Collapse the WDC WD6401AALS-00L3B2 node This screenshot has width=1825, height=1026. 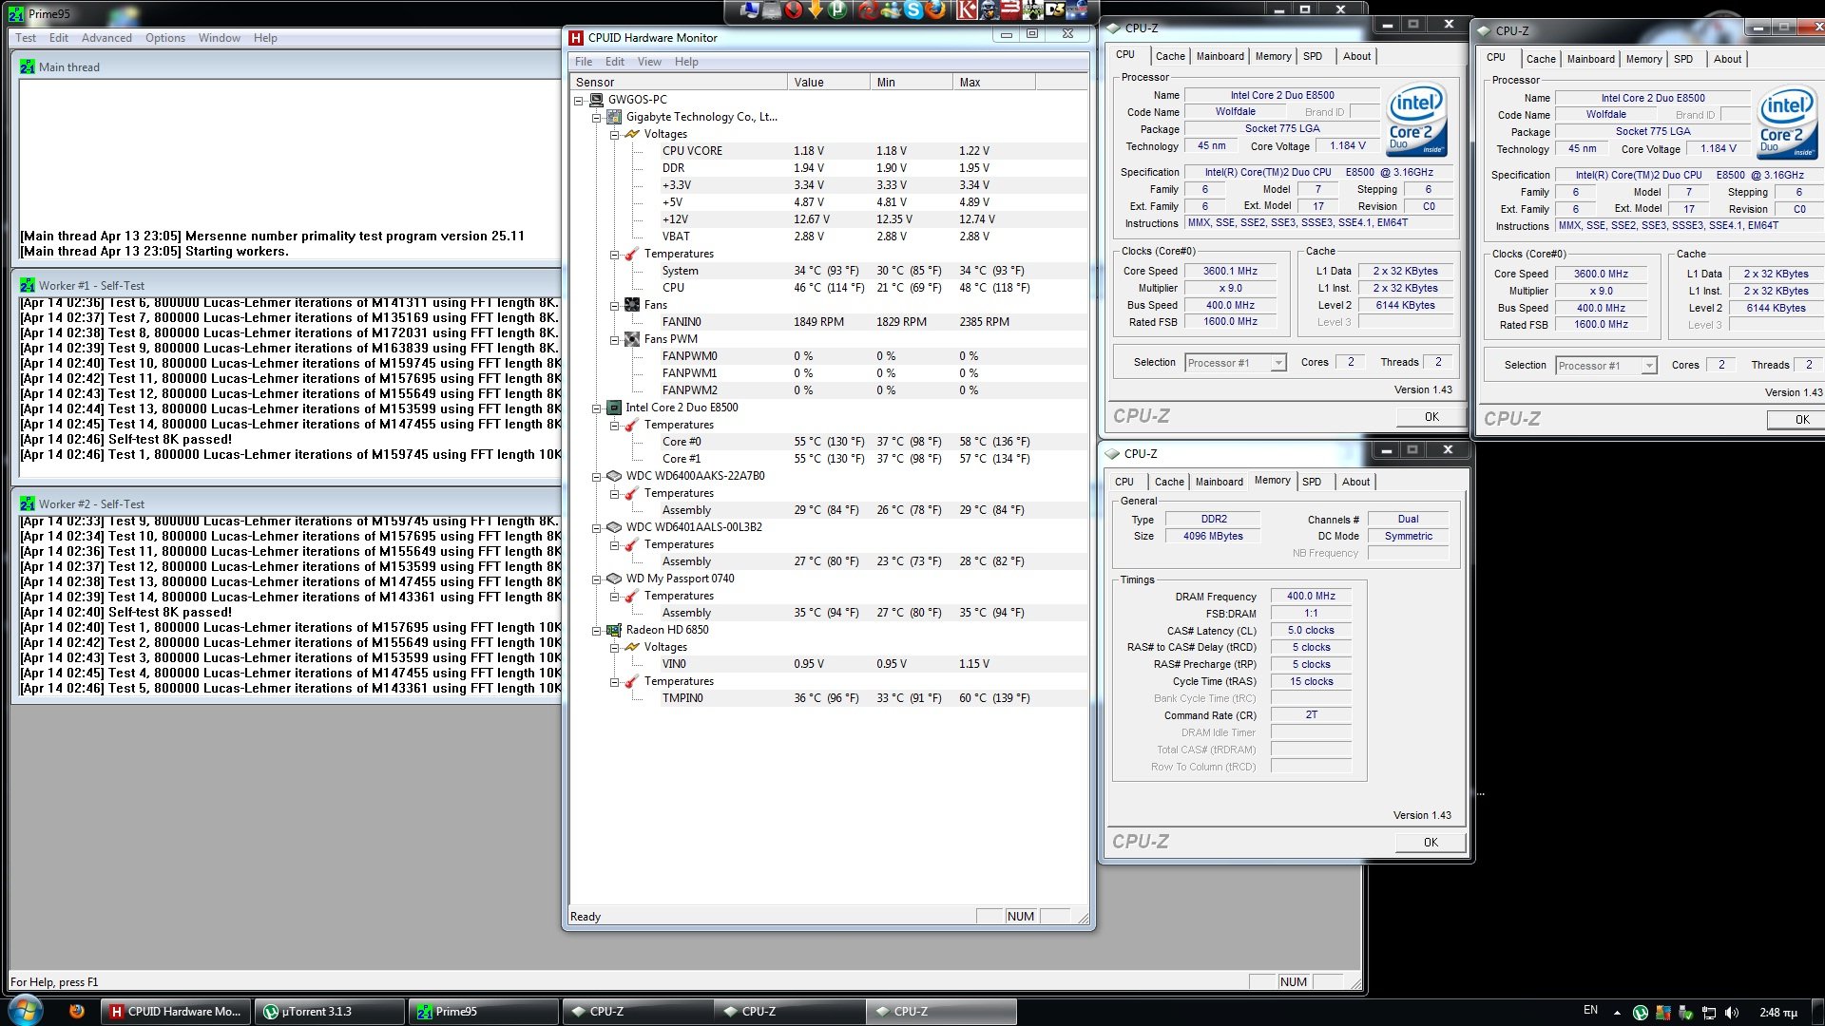click(x=596, y=528)
